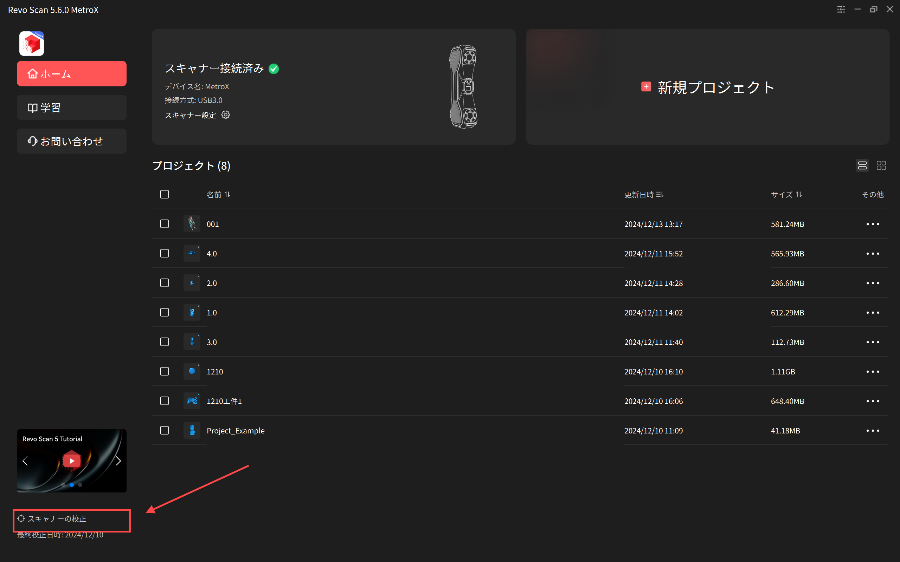Minimize the Revo Scan window
This screenshot has width=900, height=562.
tap(857, 9)
